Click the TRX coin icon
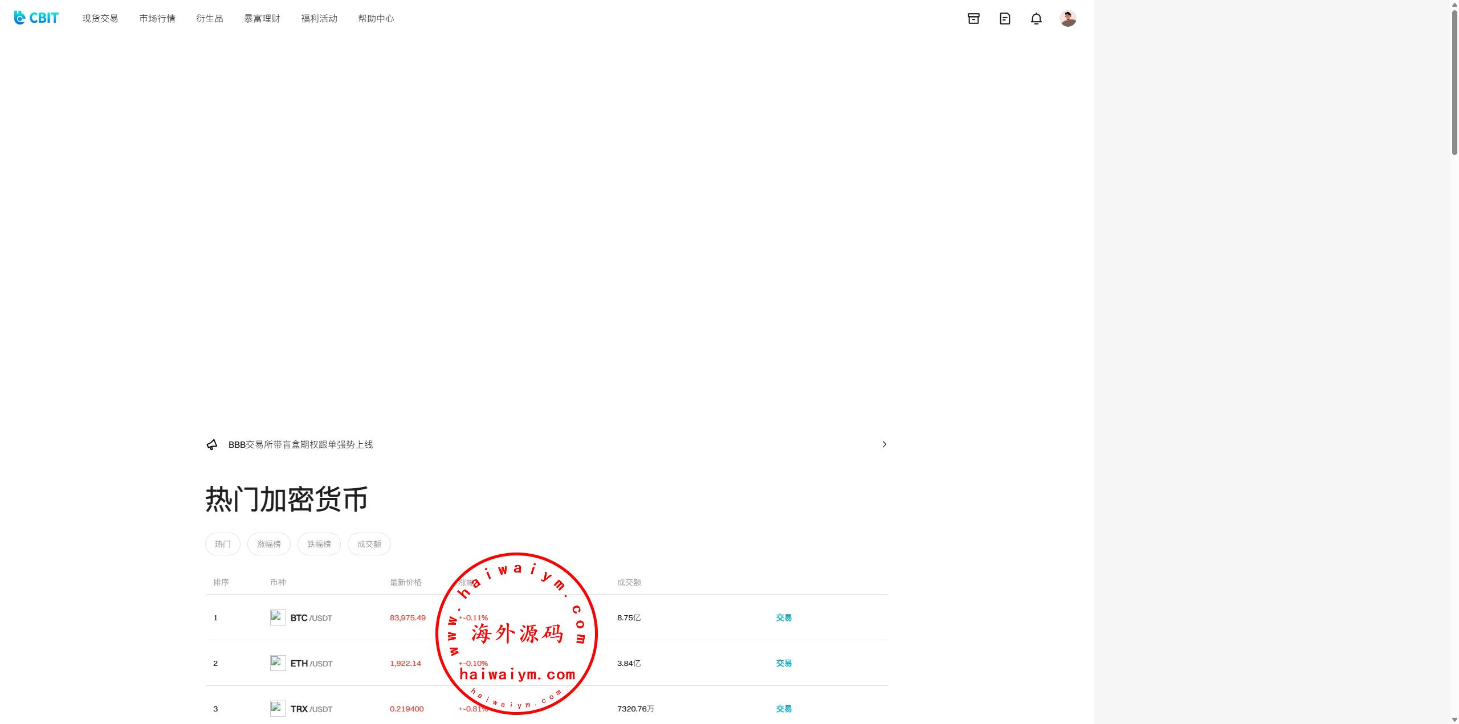1459x724 pixels. [278, 709]
